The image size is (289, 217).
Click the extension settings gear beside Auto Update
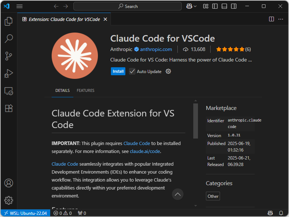click(168, 71)
